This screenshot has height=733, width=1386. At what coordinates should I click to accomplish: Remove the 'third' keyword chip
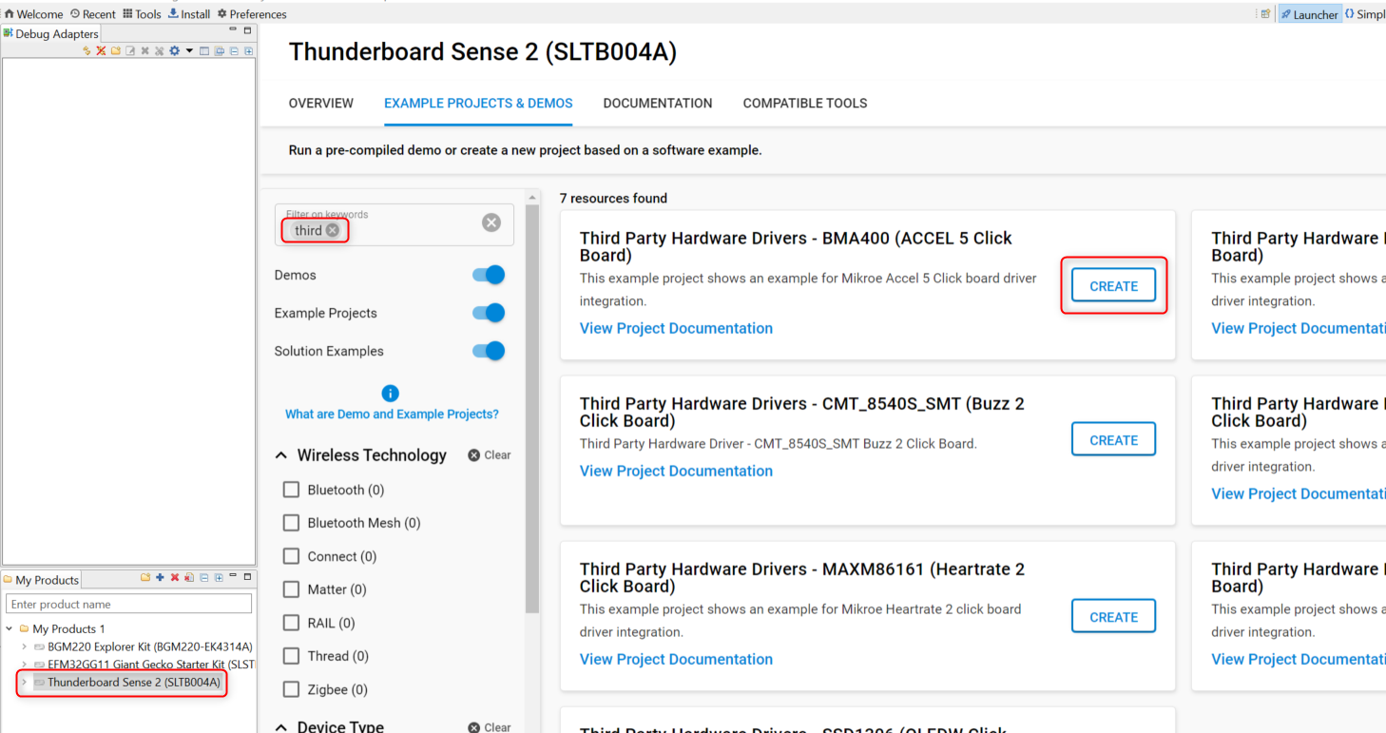tap(332, 230)
